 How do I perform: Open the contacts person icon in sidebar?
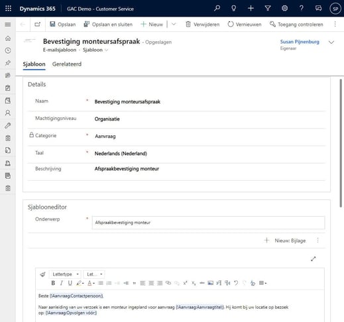coord(8,113)
